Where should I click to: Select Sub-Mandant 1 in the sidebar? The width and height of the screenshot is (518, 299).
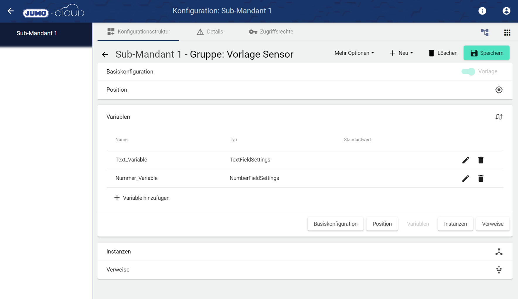click(x=37, y=33)
